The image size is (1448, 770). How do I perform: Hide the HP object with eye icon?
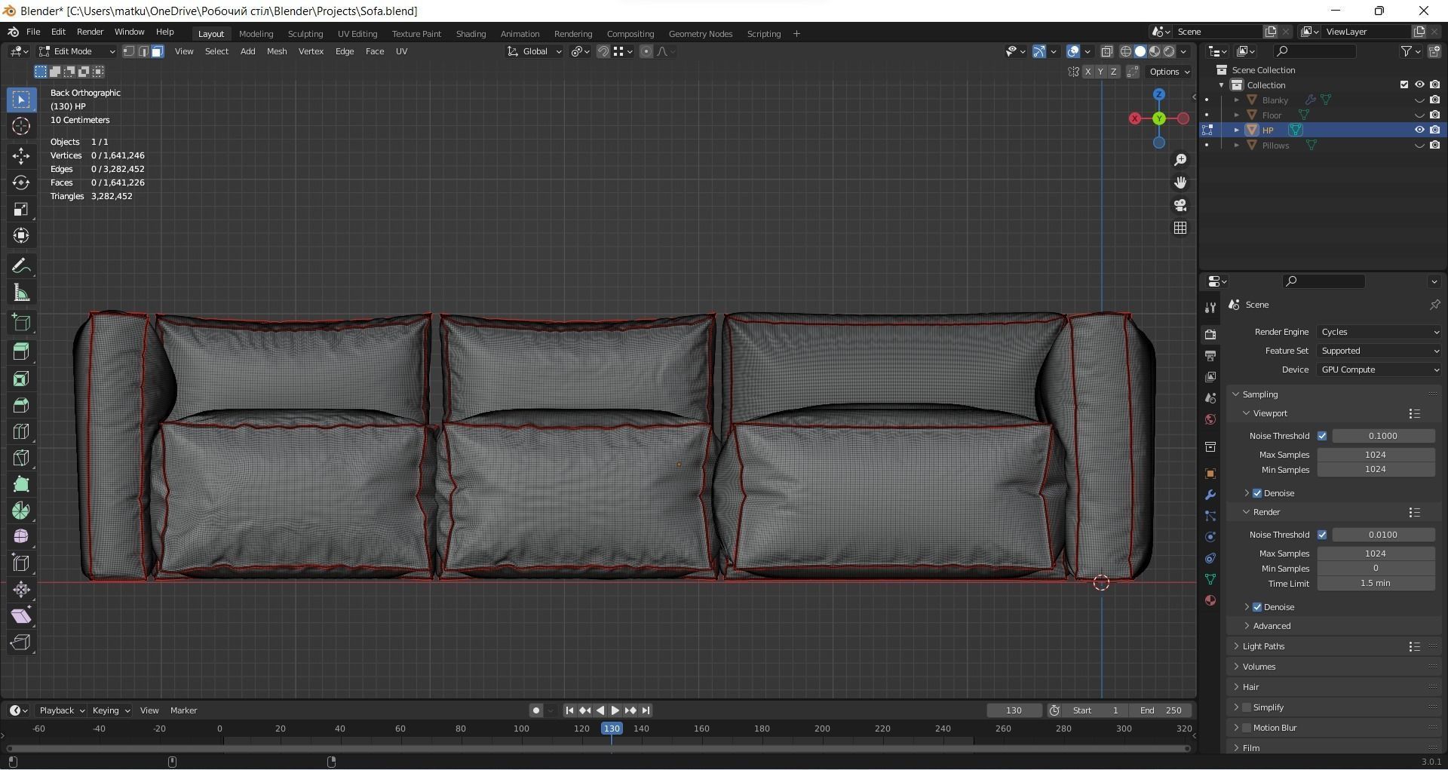(1419, 130)
